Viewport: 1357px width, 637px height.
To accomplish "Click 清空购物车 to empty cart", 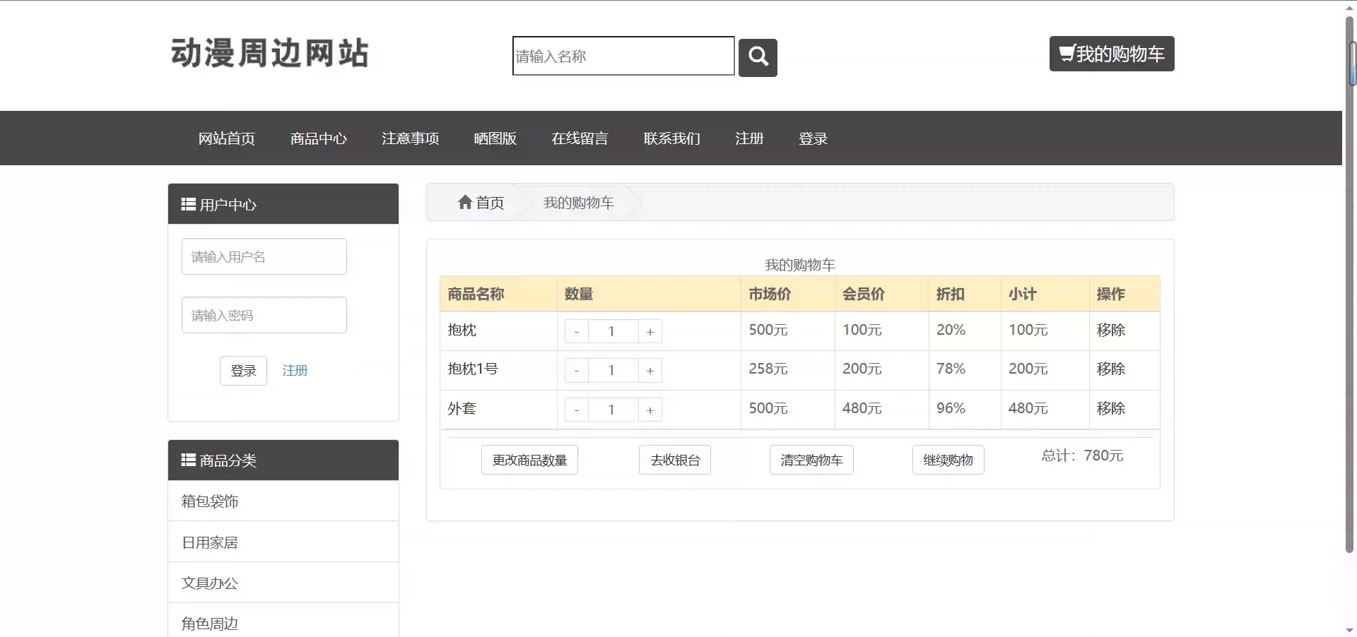I will coord(811,460).
